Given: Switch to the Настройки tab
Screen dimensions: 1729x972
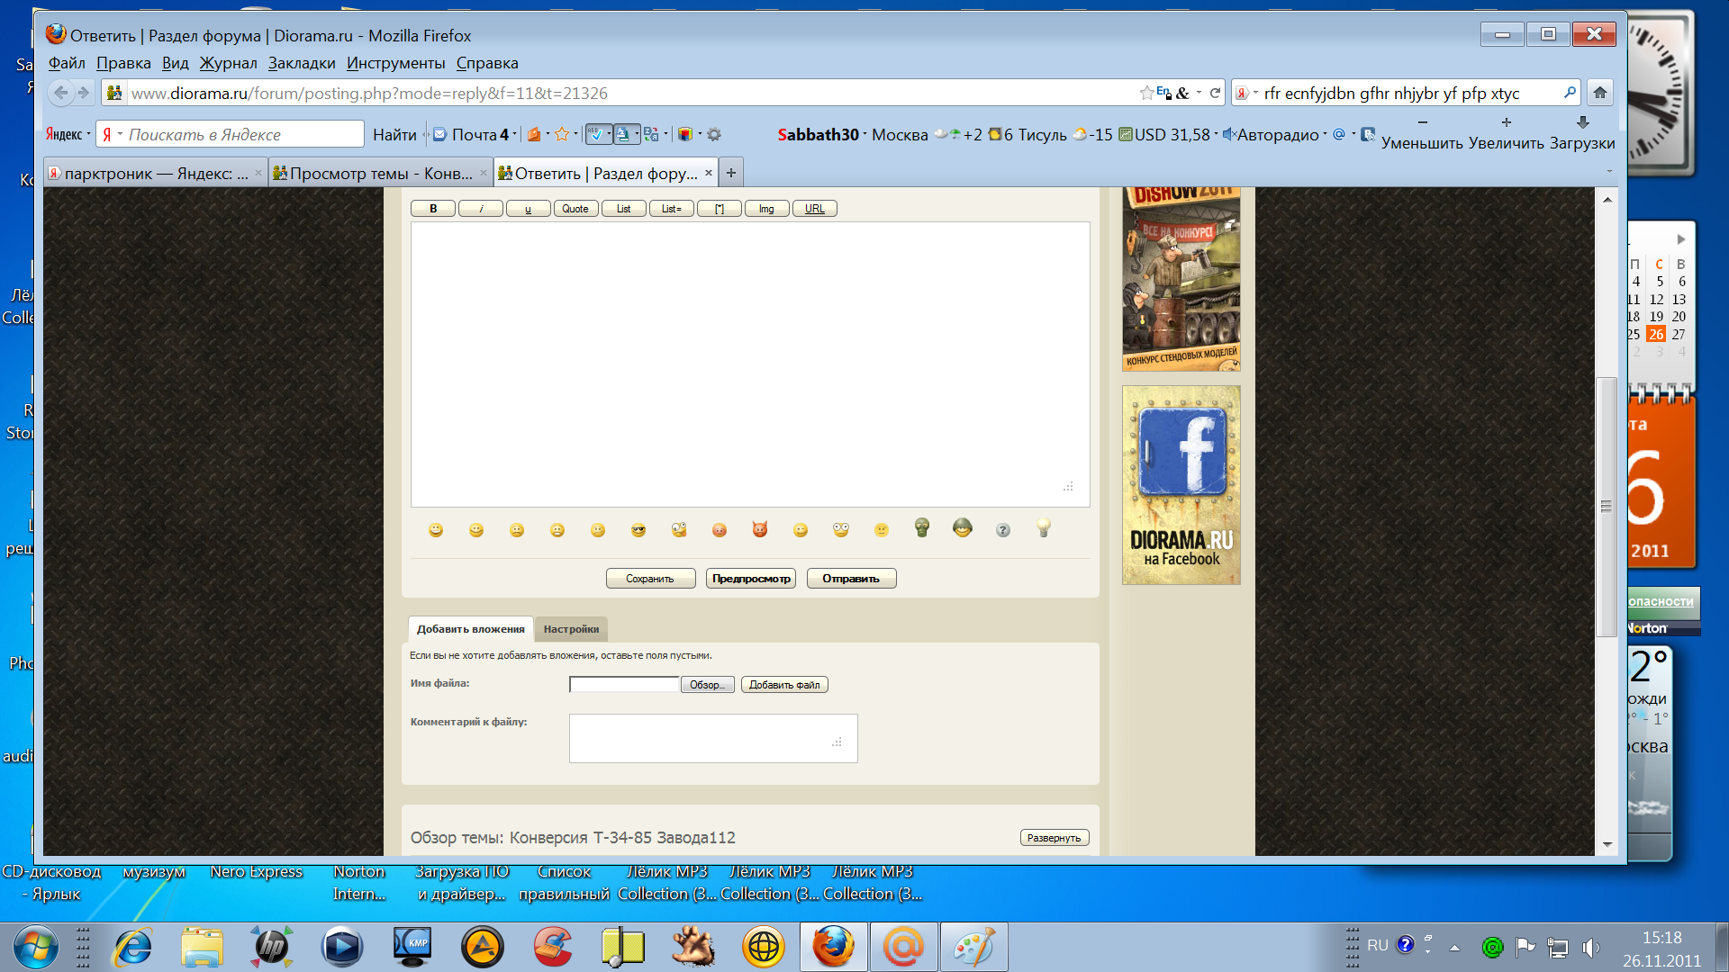Looking at the screenshot, I should [x=571, y=629].
